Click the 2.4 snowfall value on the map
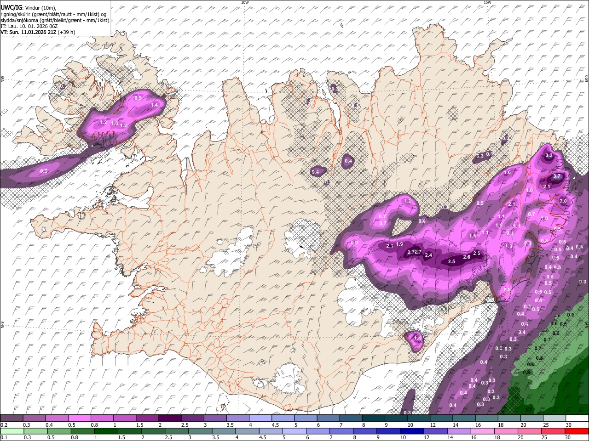Viewport: 589px width, 441px height. (429, 255)
